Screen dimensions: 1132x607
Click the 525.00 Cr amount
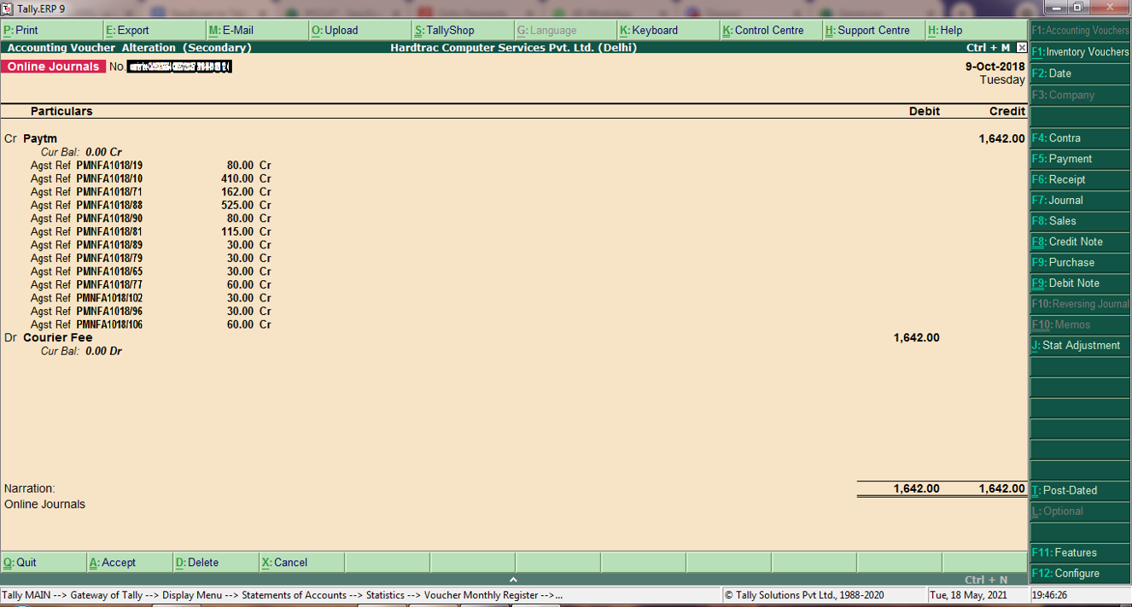246,205
